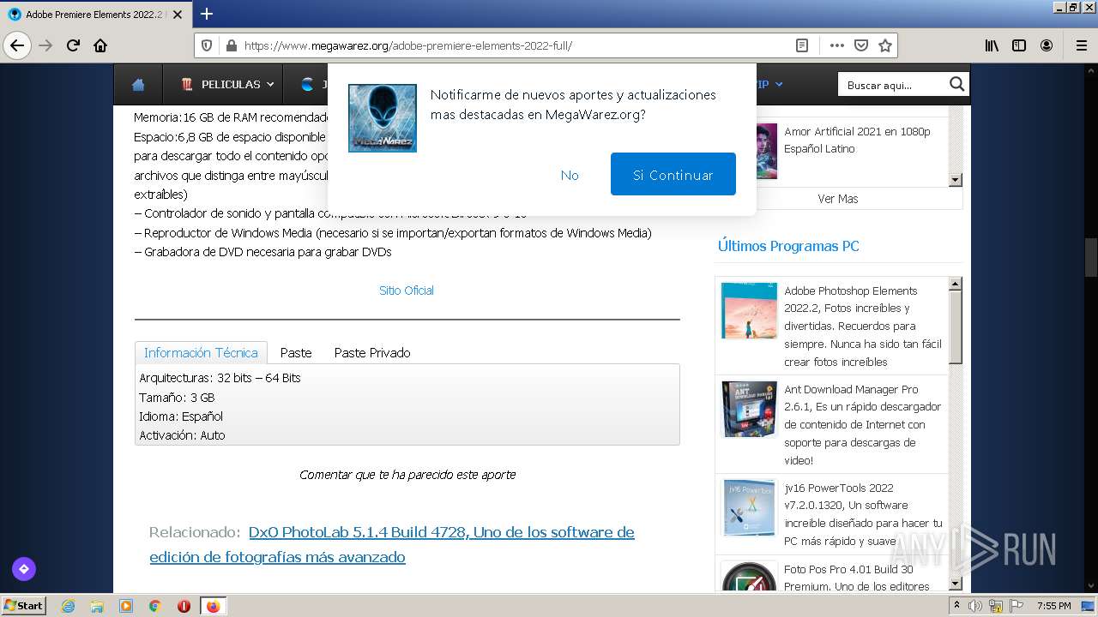Click the MegaWarez alien logo image

click(x=383, y=118)
